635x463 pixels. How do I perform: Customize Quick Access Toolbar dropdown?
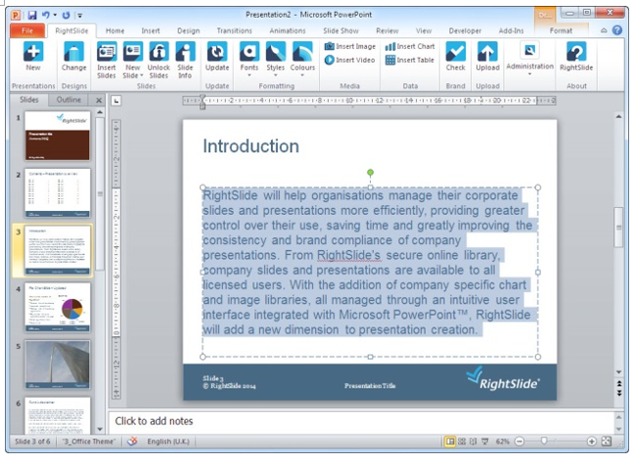pyautogui.click(x=80, y=16)
